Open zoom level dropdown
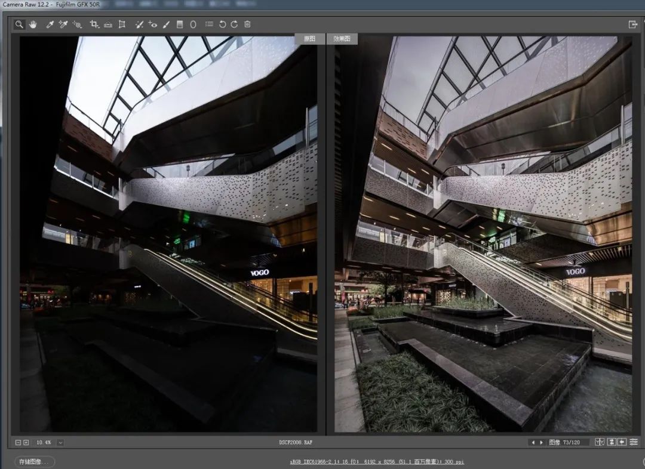645x469 pixels. tap(60, 442)
